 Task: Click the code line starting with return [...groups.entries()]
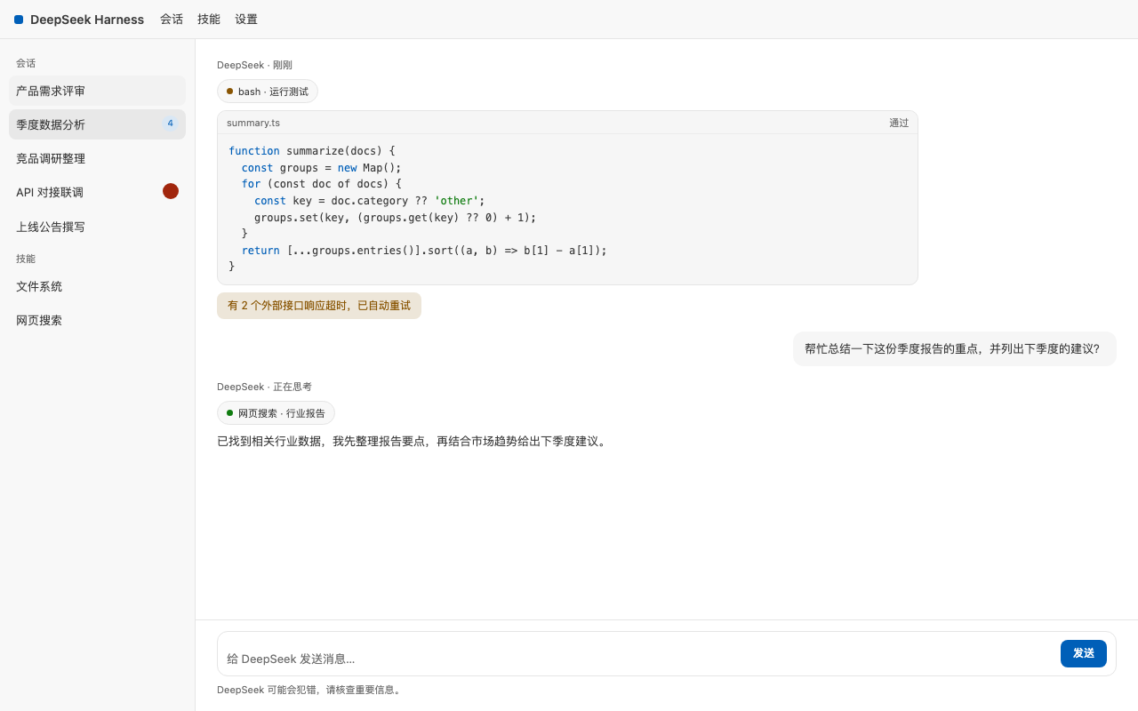pos(424,251)
